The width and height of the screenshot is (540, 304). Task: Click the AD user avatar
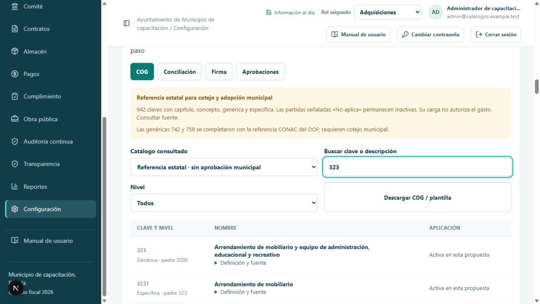pos(435,12)
